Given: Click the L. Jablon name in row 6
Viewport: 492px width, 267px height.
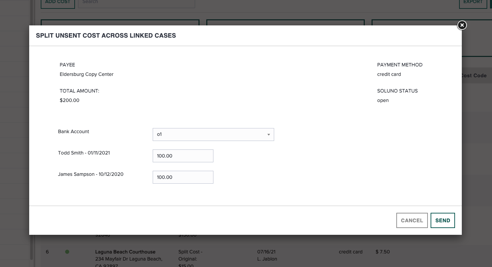Looking at the screenshot, I should click(267, 259).
